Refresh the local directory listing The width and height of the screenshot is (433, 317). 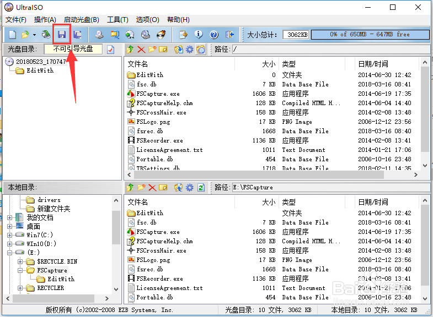point(201,188)
